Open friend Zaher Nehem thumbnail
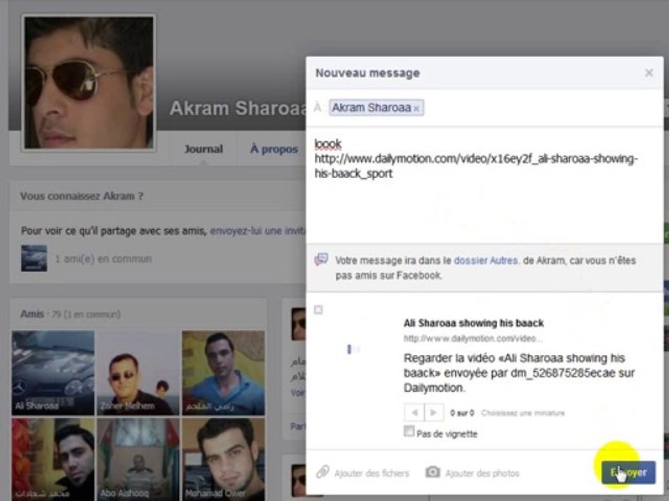This screenshot has width=669, height=501. tap(138, 373)
